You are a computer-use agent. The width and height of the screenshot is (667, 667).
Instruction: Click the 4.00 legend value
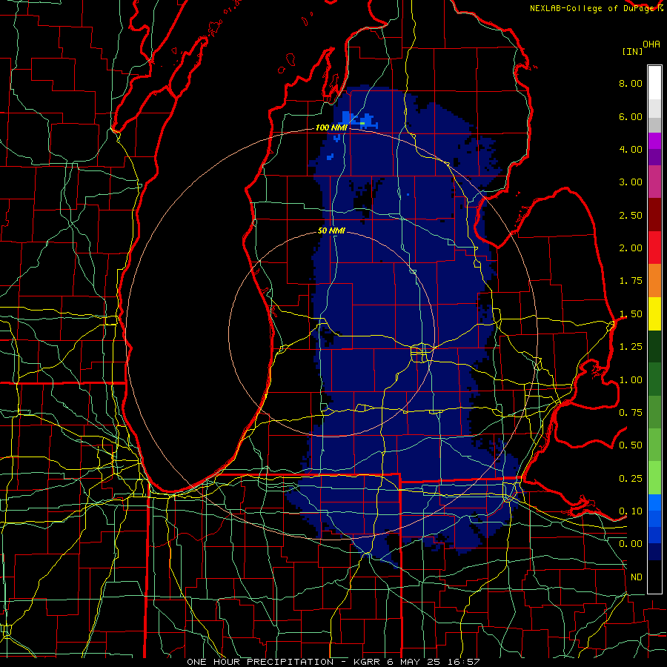pyautogui.click(x=631, y=149)
